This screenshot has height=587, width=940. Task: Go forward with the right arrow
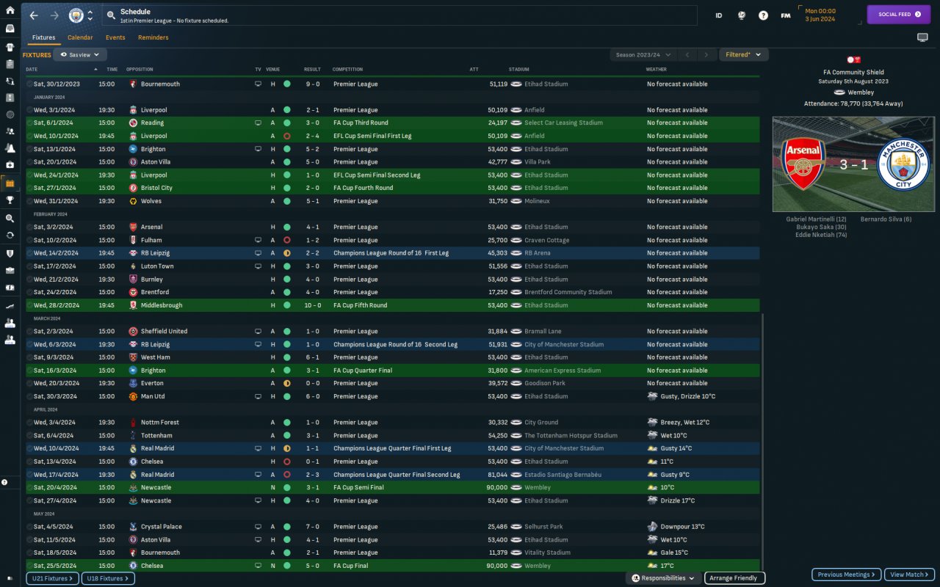pyautogui.click(x=54, y=15)
